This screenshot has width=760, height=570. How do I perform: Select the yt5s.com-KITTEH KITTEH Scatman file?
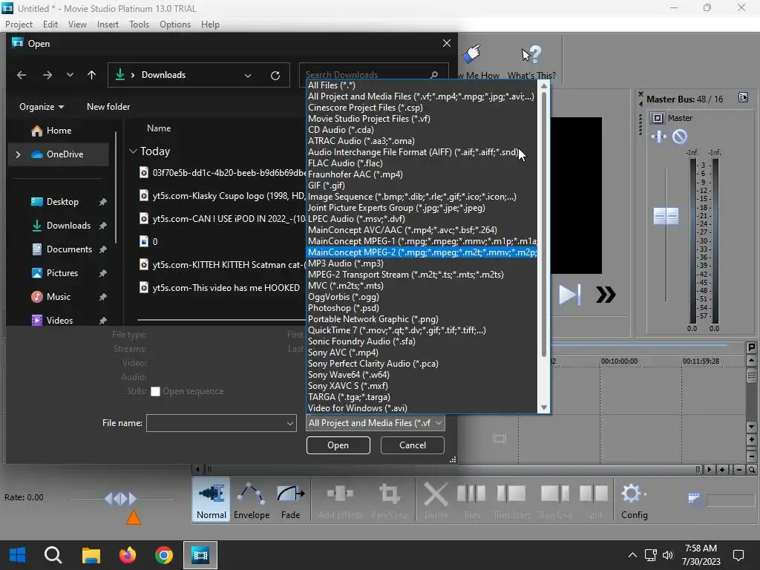(222, 265)
